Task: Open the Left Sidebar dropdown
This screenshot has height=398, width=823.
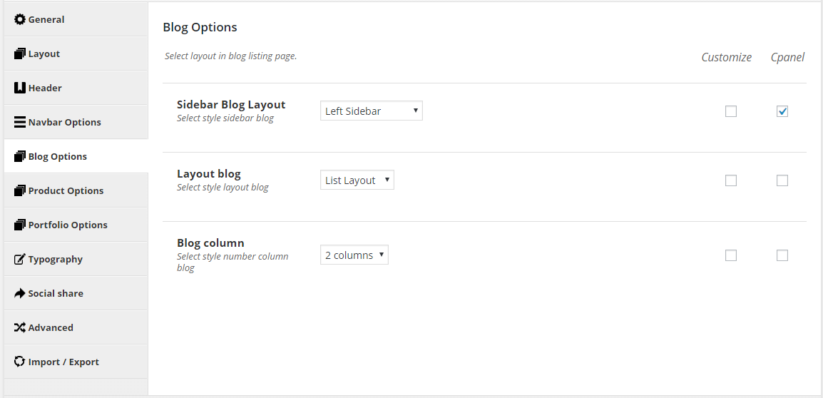Action: click(371, 111)
